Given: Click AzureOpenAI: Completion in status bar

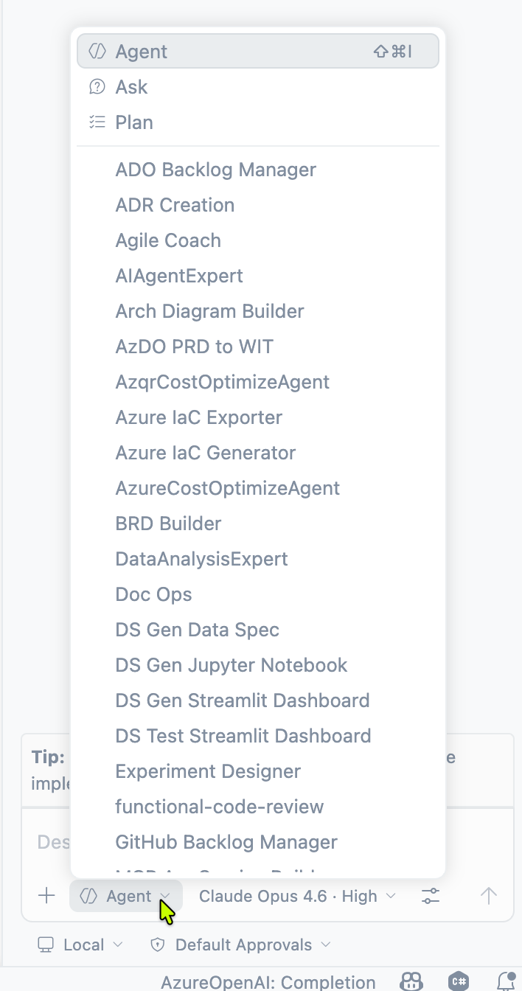Looking at the screenshot, I should pos(268,981).
